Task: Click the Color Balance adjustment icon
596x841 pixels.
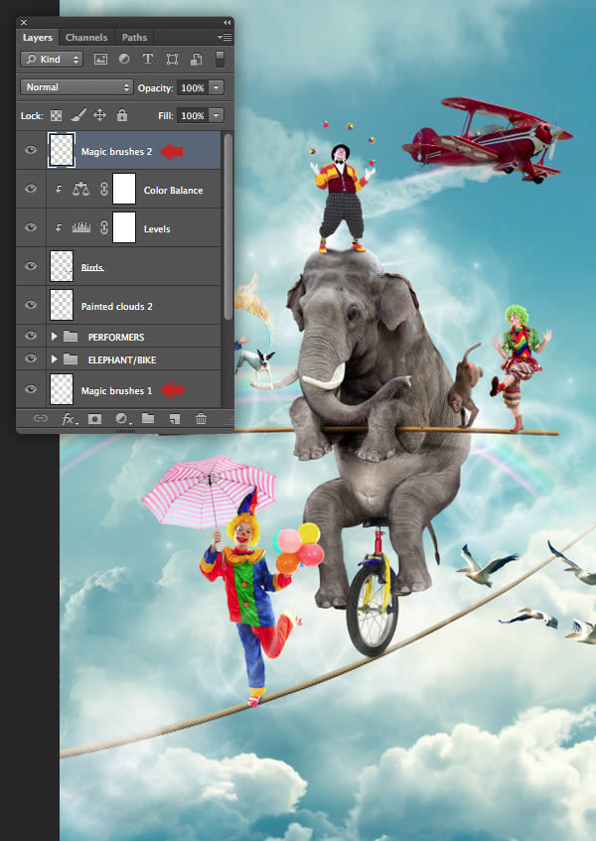Action: 81,189
